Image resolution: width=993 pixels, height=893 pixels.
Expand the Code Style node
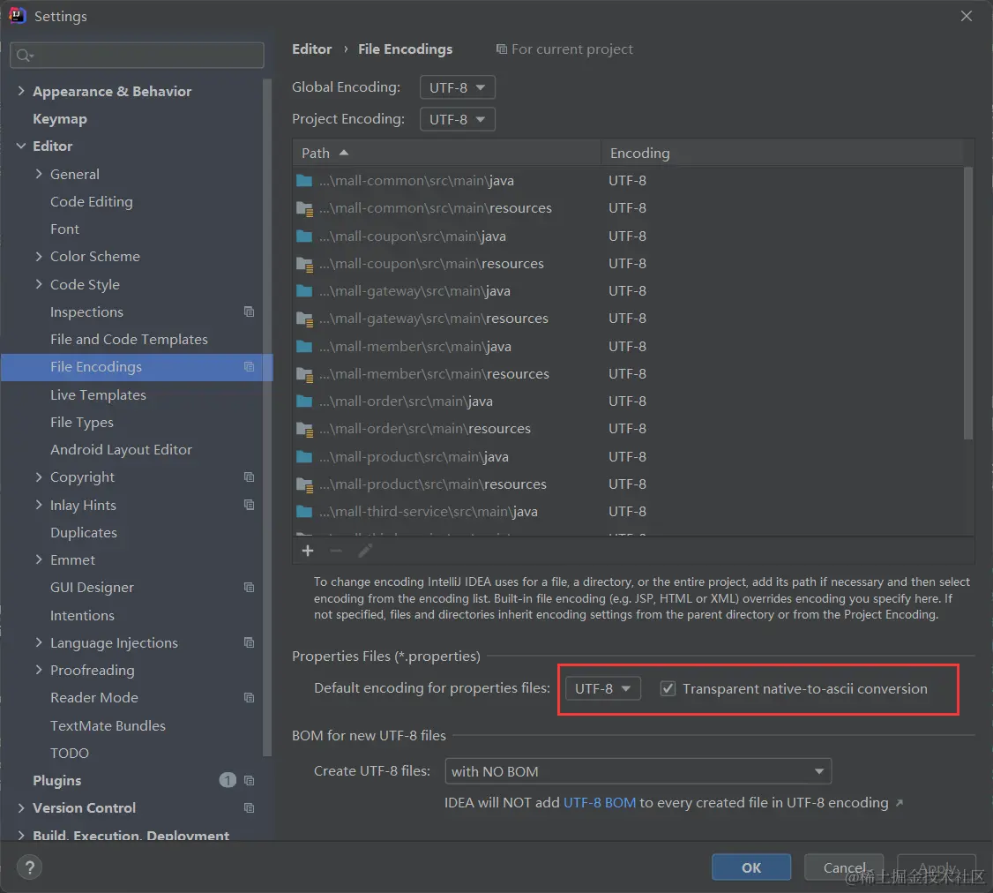39,284
